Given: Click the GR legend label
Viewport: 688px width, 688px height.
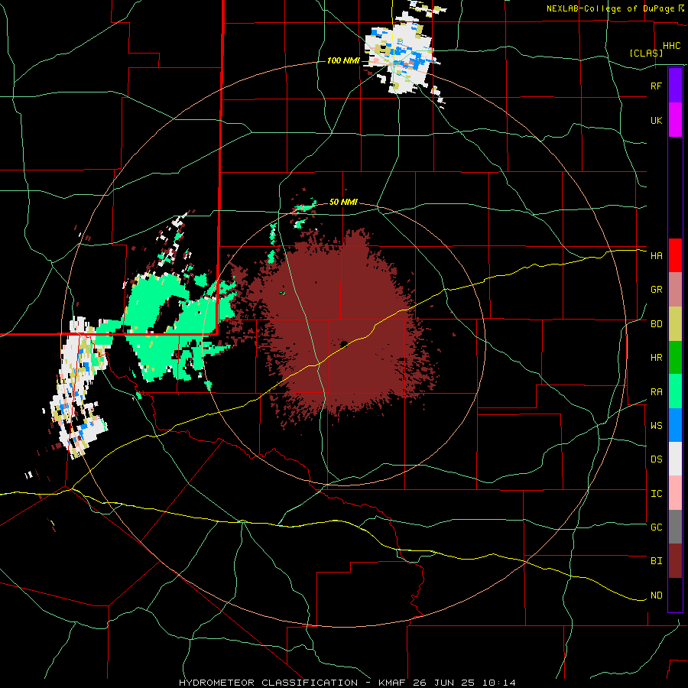Looking at the screenshot, I should [x=656, y=290].
